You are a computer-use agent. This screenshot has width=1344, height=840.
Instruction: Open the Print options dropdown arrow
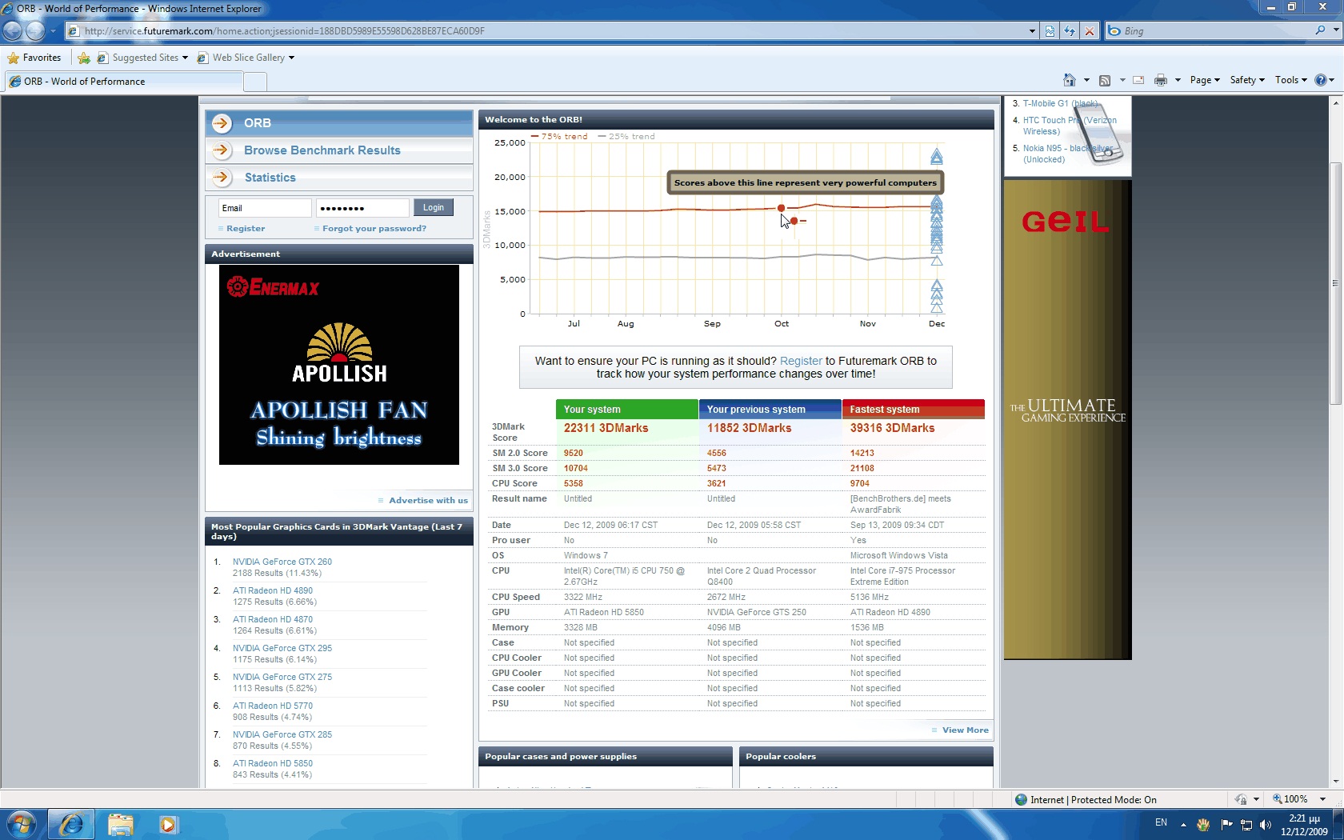(1178, 80)
